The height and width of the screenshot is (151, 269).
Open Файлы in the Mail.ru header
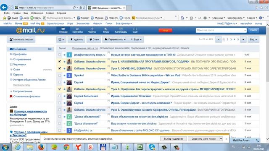(92, 30)
